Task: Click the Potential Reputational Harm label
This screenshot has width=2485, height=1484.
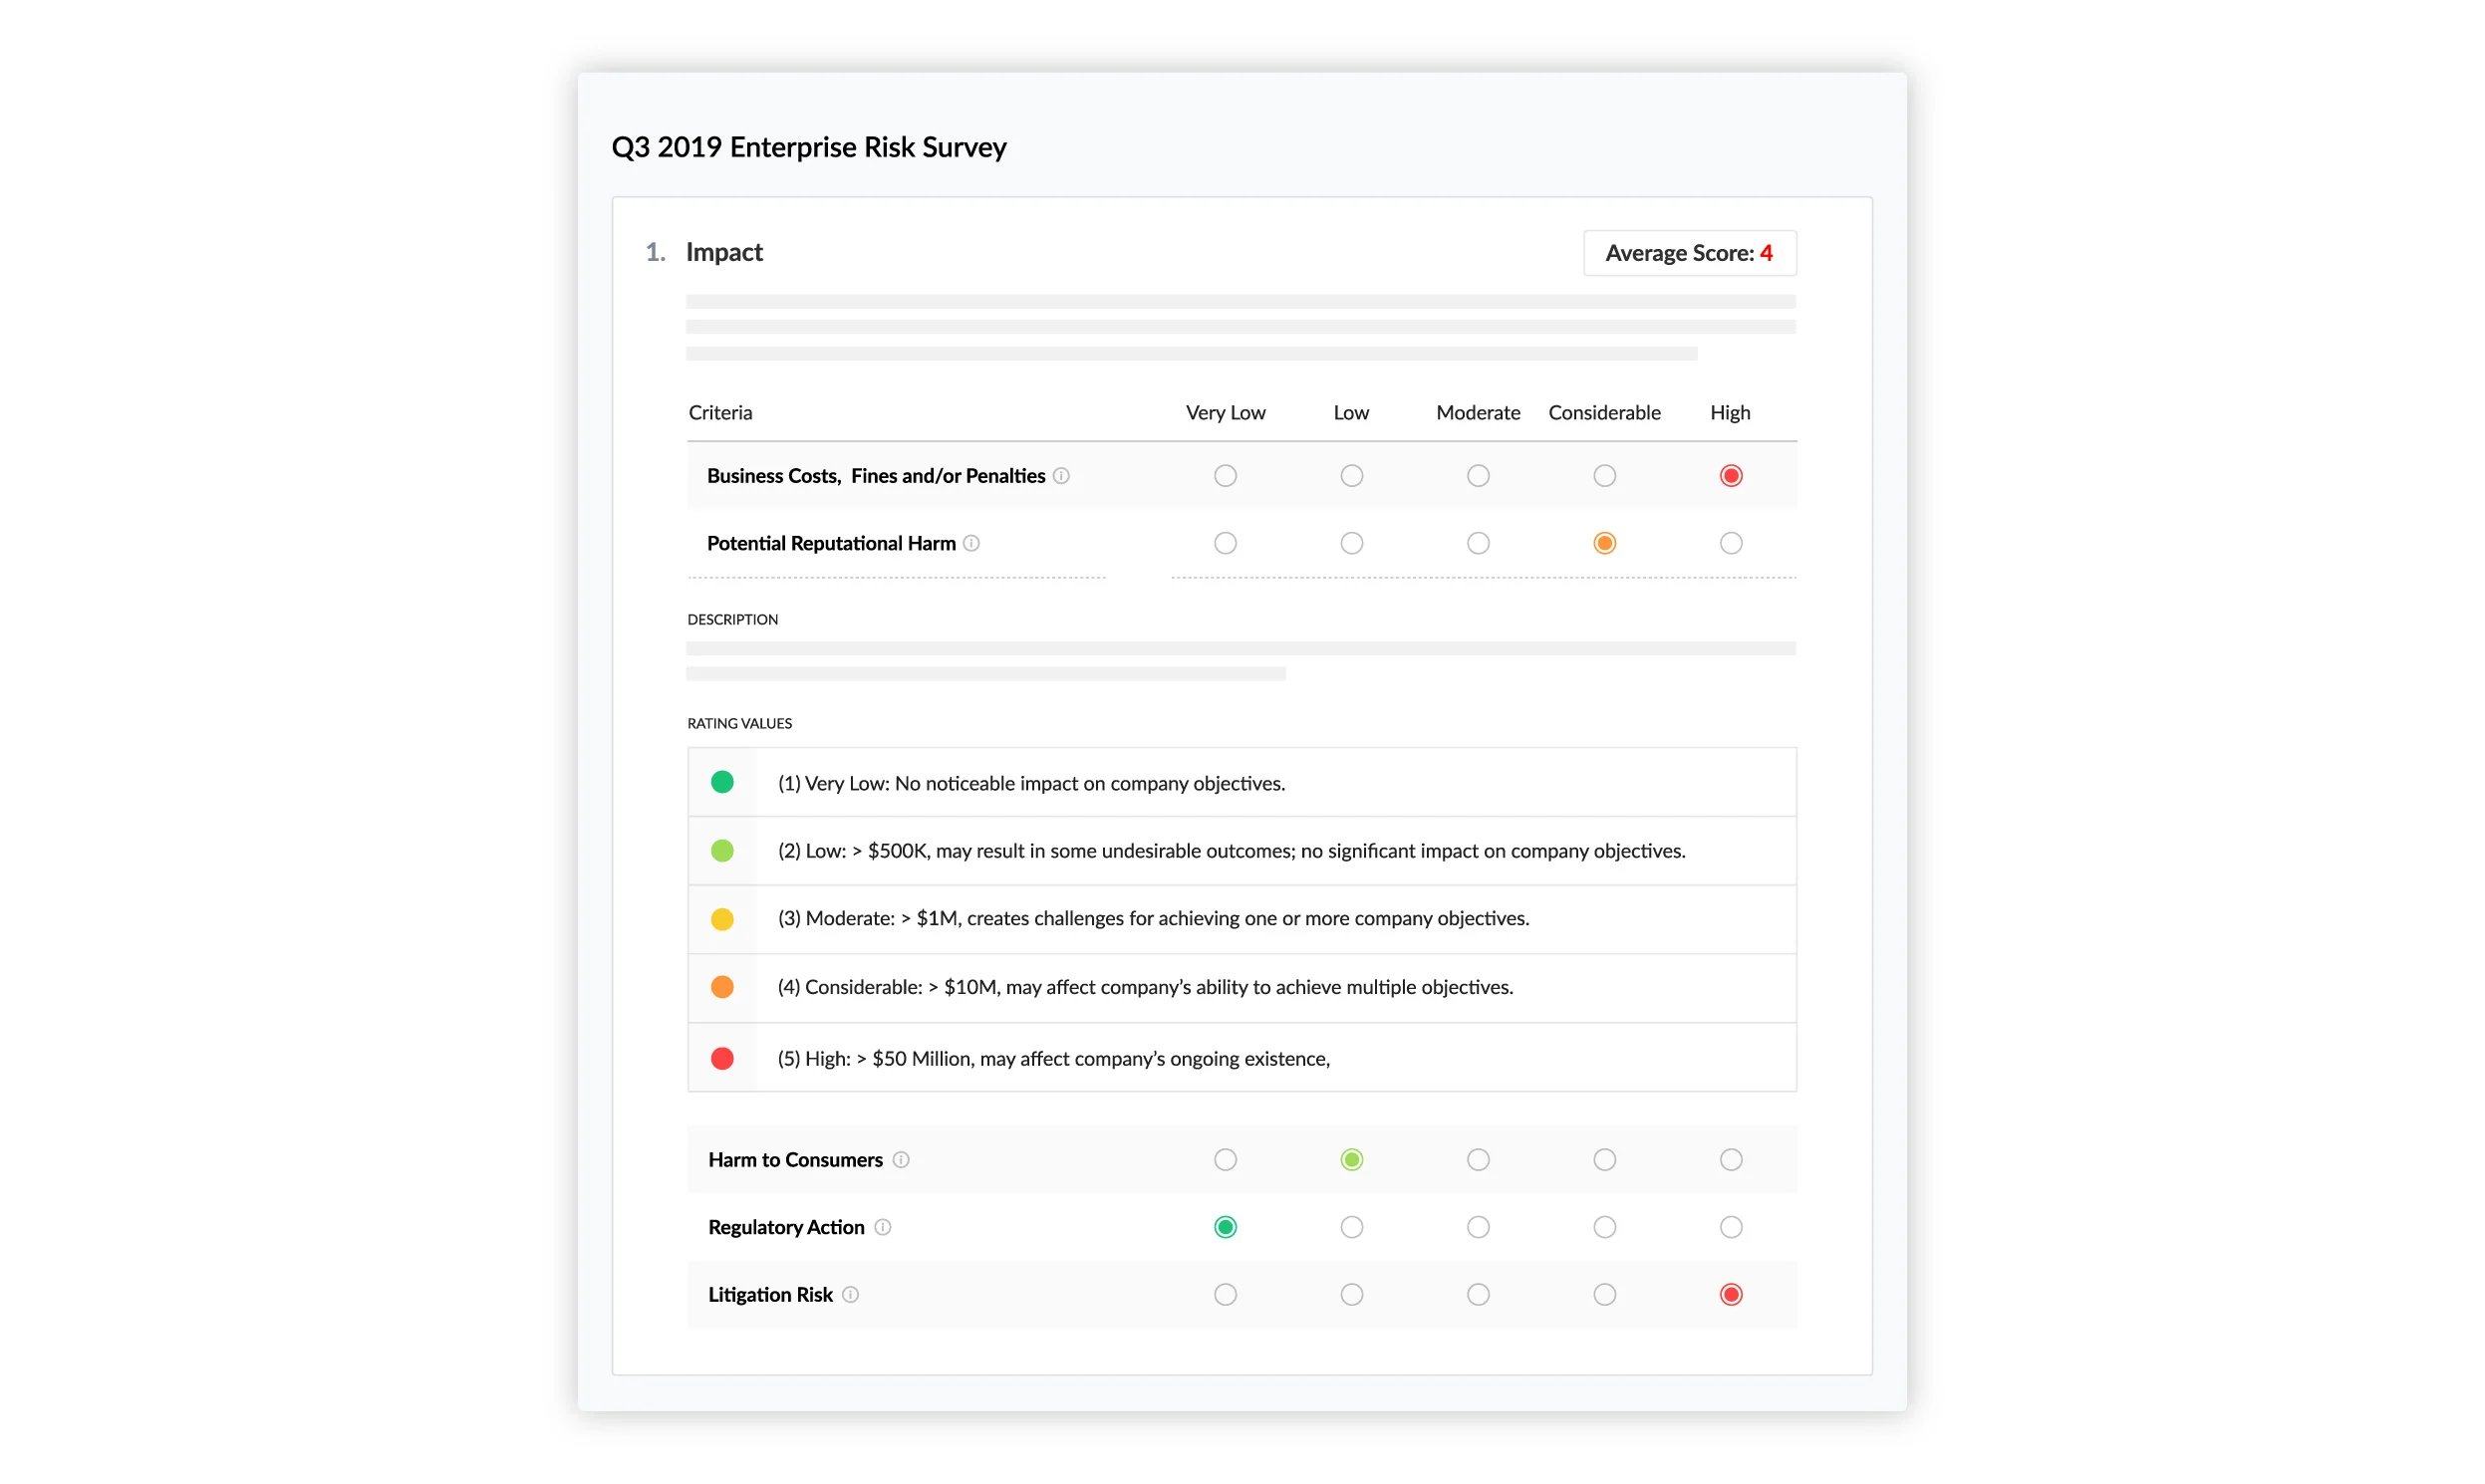Action: point(831,543)
